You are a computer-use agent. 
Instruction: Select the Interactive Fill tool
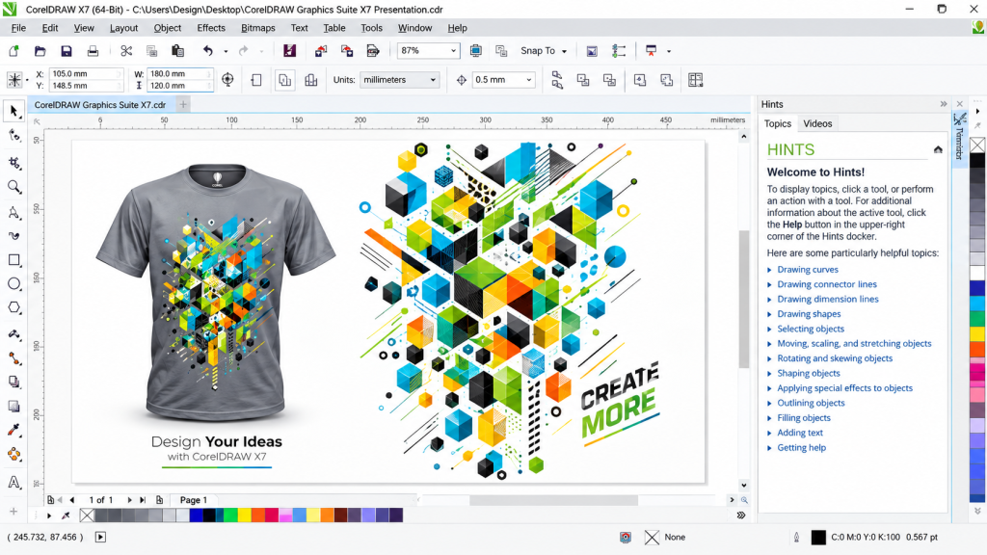[13, 455]
